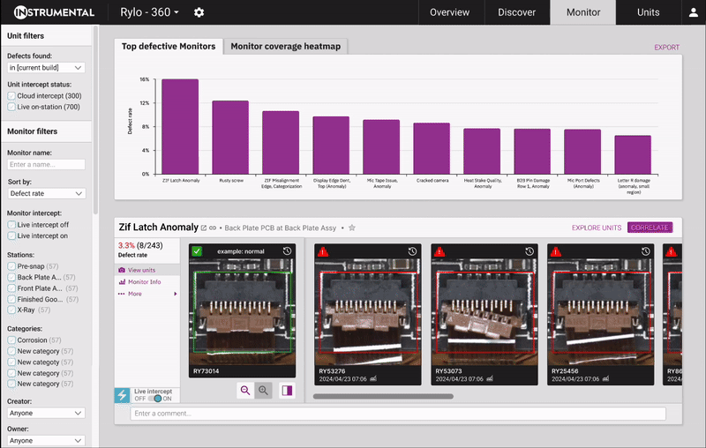706x448 pixels.
Task: Enable the Corrosion category checkbox
Action: tap(11, 341)
